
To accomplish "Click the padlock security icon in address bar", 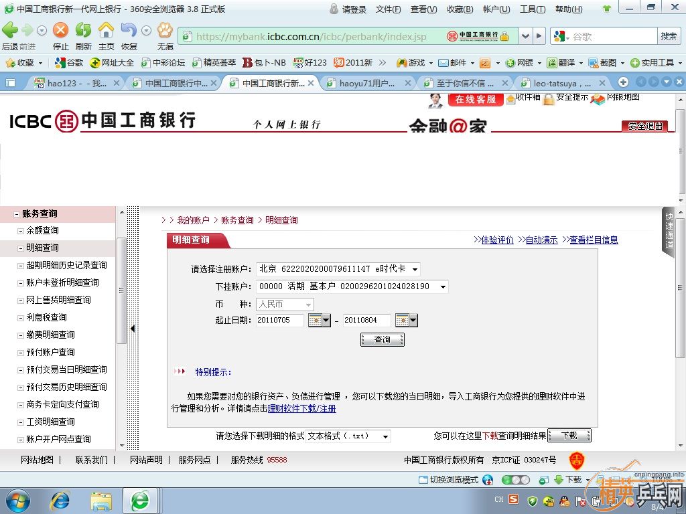I will 504,36.
